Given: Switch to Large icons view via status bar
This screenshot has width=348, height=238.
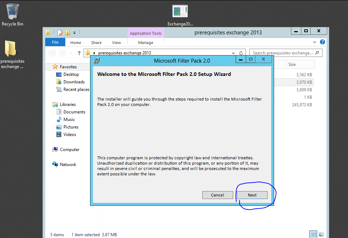Looking at the screenshot, I should [321, 234].
